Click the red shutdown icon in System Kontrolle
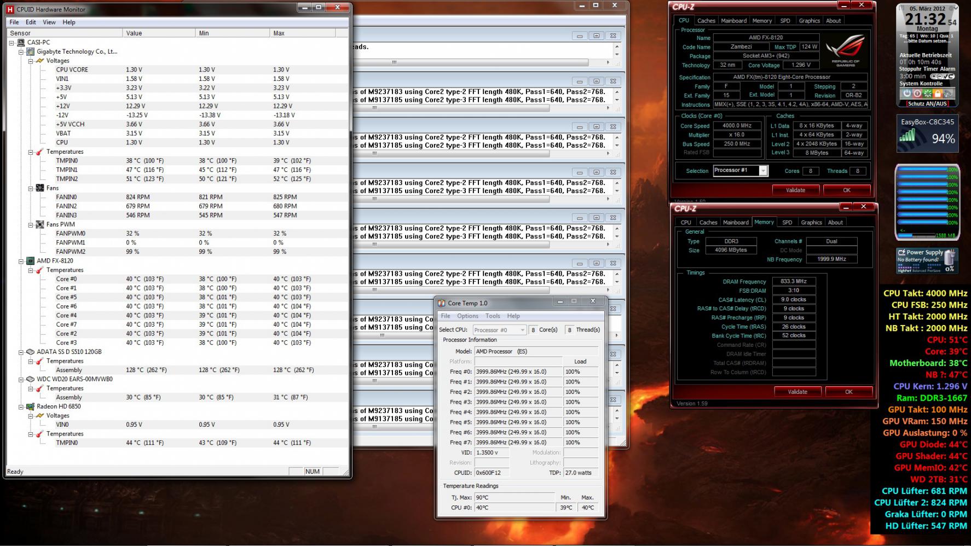This screenshot has height=546, width=971. (917, 94)
